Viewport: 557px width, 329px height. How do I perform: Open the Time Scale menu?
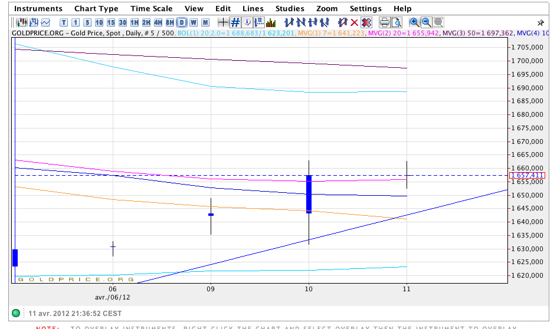coord(152,9)
